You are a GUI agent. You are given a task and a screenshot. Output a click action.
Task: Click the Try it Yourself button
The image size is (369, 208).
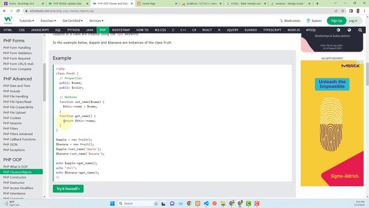point(68,189)
